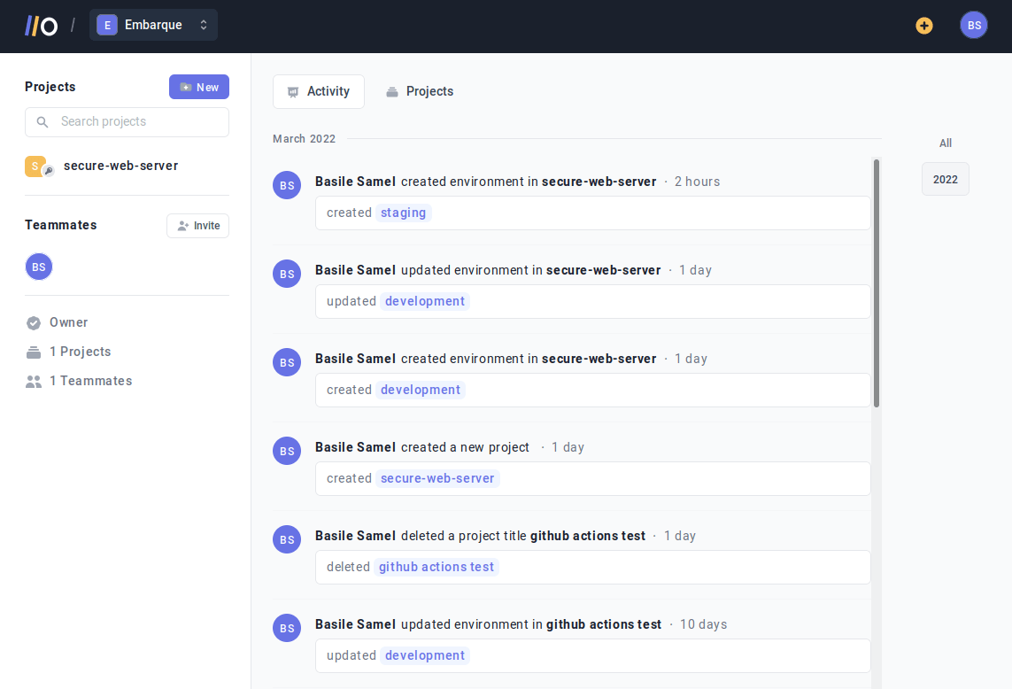The image size is (1012, 689).
Task: Focus the Search projects field
Action: (x=127, y=122)
